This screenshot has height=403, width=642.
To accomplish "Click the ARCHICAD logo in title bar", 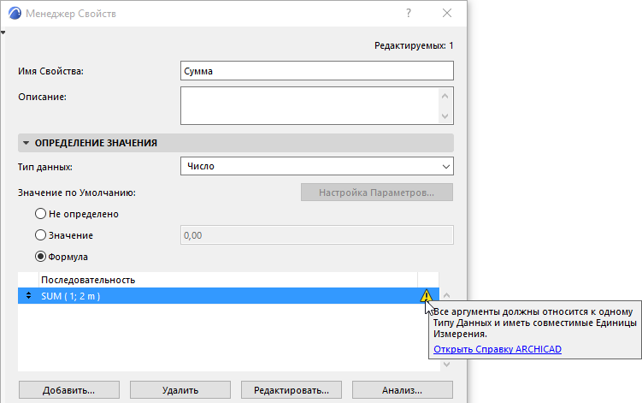I will tap(15, 13).
